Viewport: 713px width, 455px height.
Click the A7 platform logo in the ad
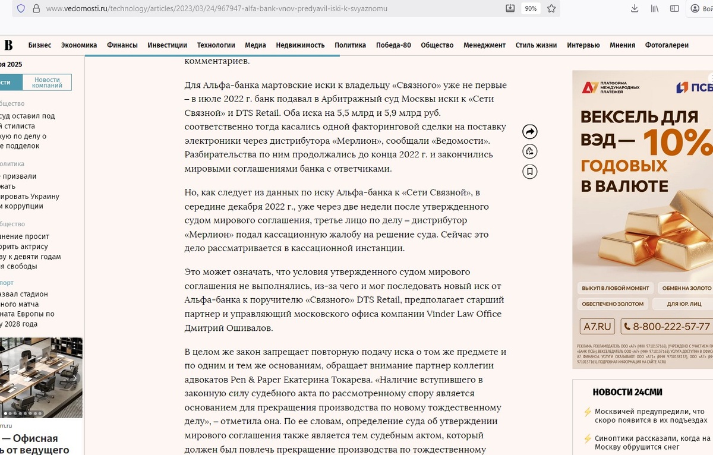[x=611, y=87]
